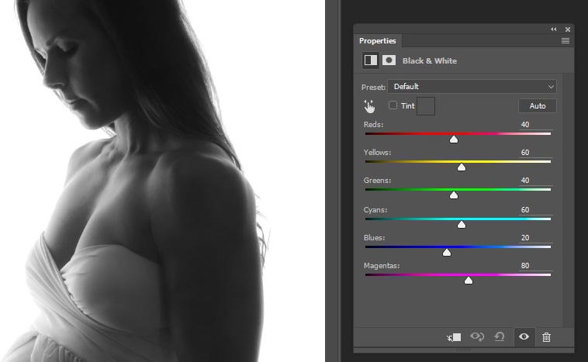Click the Magentas label
This screenshot has height=362, width=588.
pyautogui.click(x=382, y=265)
